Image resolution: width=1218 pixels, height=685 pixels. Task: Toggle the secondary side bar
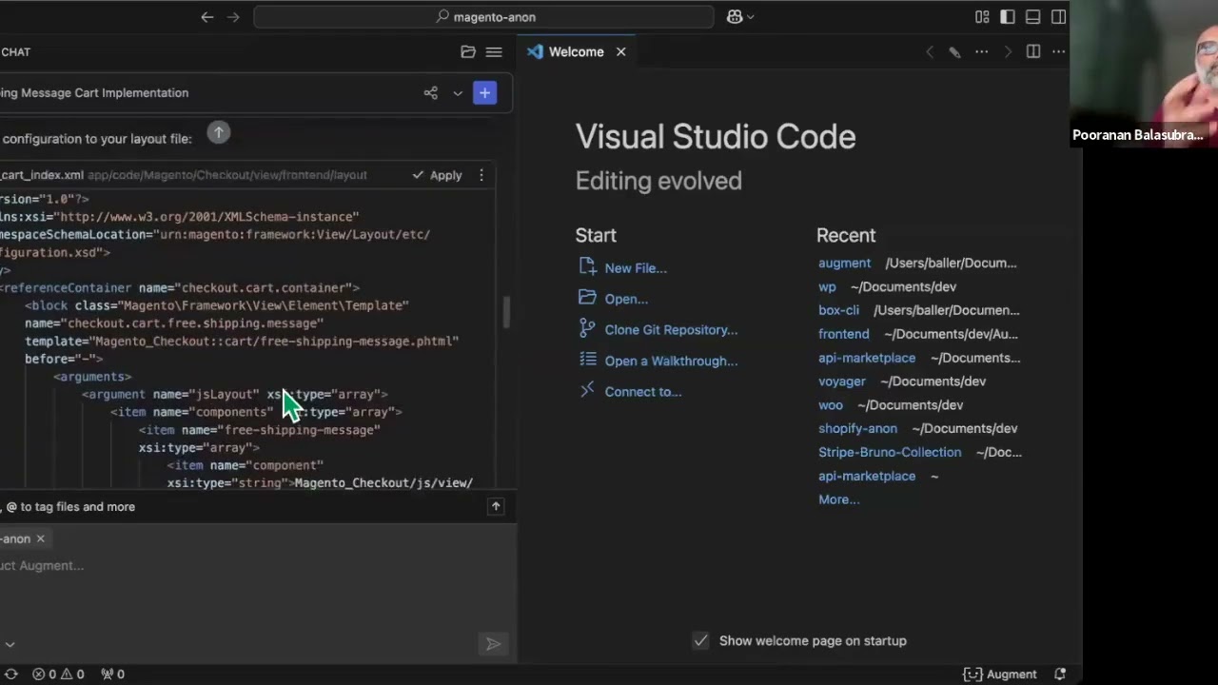(x=1058, y=17)
